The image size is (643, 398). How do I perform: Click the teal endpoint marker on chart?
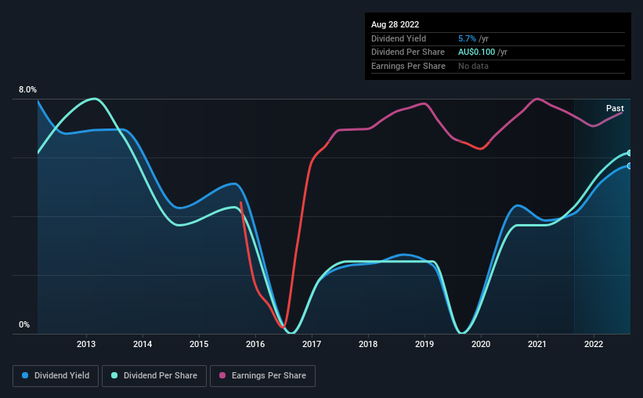coord(629,153)
